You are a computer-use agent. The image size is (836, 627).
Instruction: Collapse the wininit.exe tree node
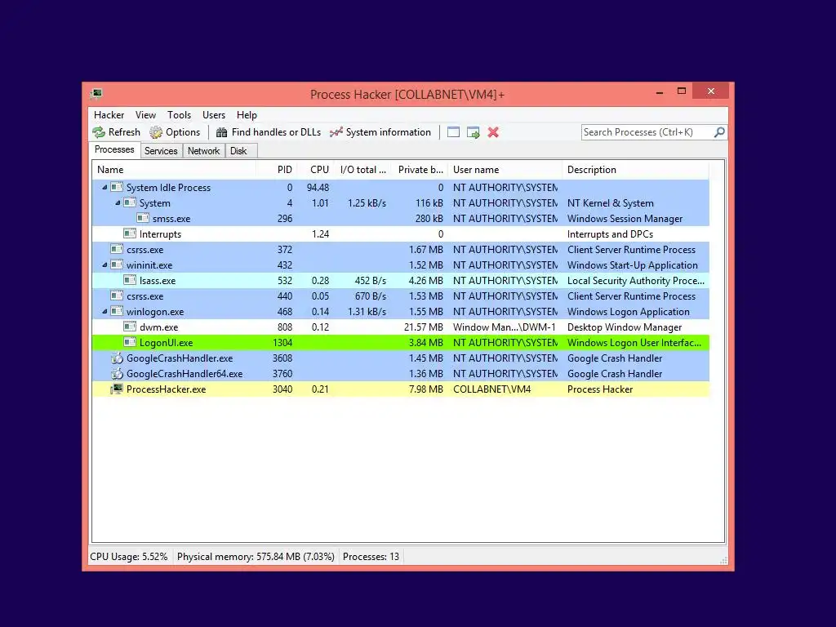click(104, 265)
